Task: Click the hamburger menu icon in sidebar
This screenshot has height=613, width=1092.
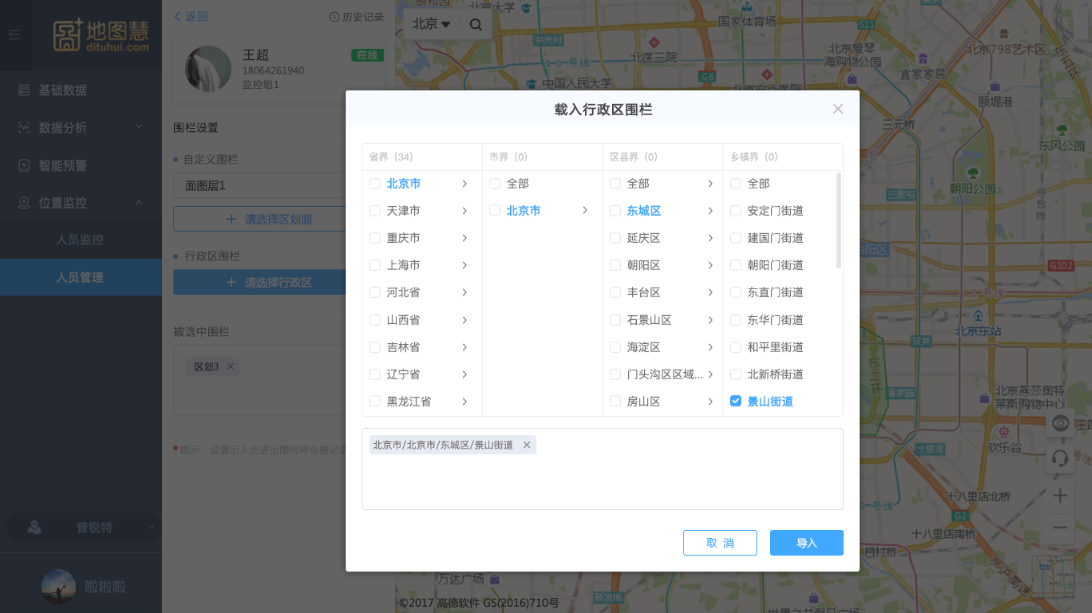Action: 15,34
